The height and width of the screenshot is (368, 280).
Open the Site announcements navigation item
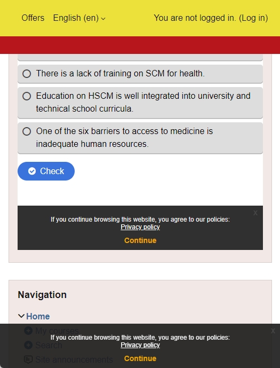(x=74, y=359)
